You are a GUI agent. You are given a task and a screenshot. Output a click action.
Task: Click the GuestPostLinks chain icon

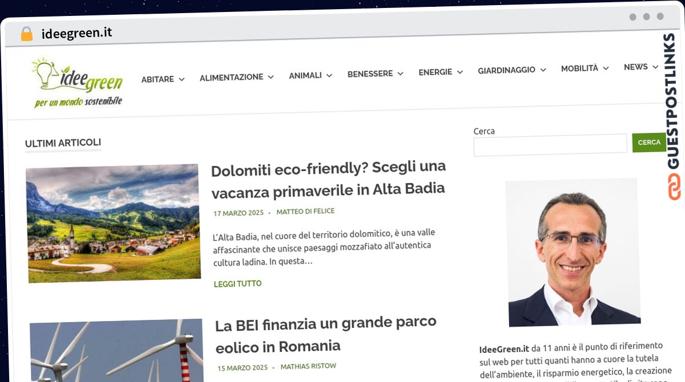(675, 187)
